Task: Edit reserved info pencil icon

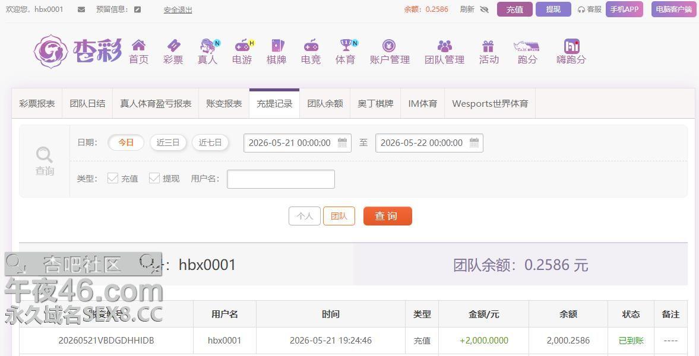Action: (x=137, y=9)
